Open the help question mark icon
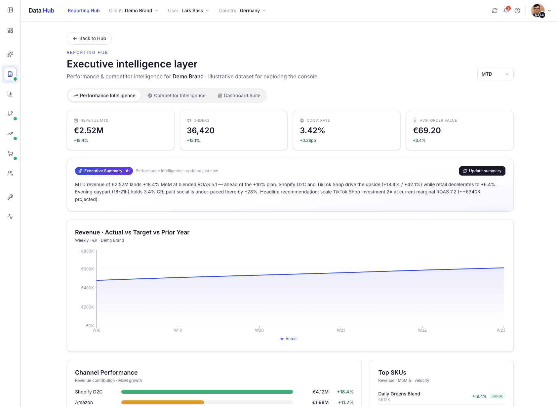558x407 pixels. [517, 11]
